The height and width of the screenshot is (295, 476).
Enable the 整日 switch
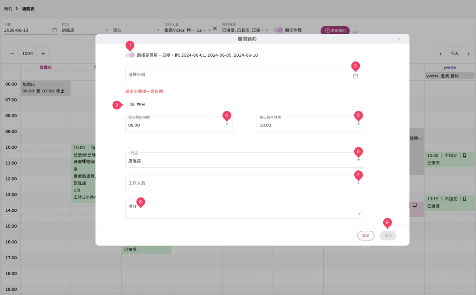coord(130,105)
